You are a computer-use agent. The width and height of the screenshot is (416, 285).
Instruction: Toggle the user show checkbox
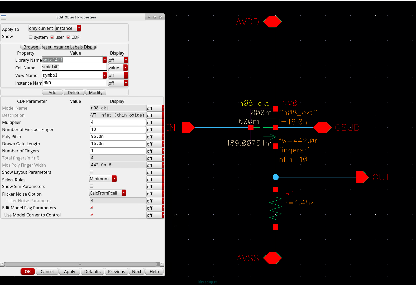[52, 37]
